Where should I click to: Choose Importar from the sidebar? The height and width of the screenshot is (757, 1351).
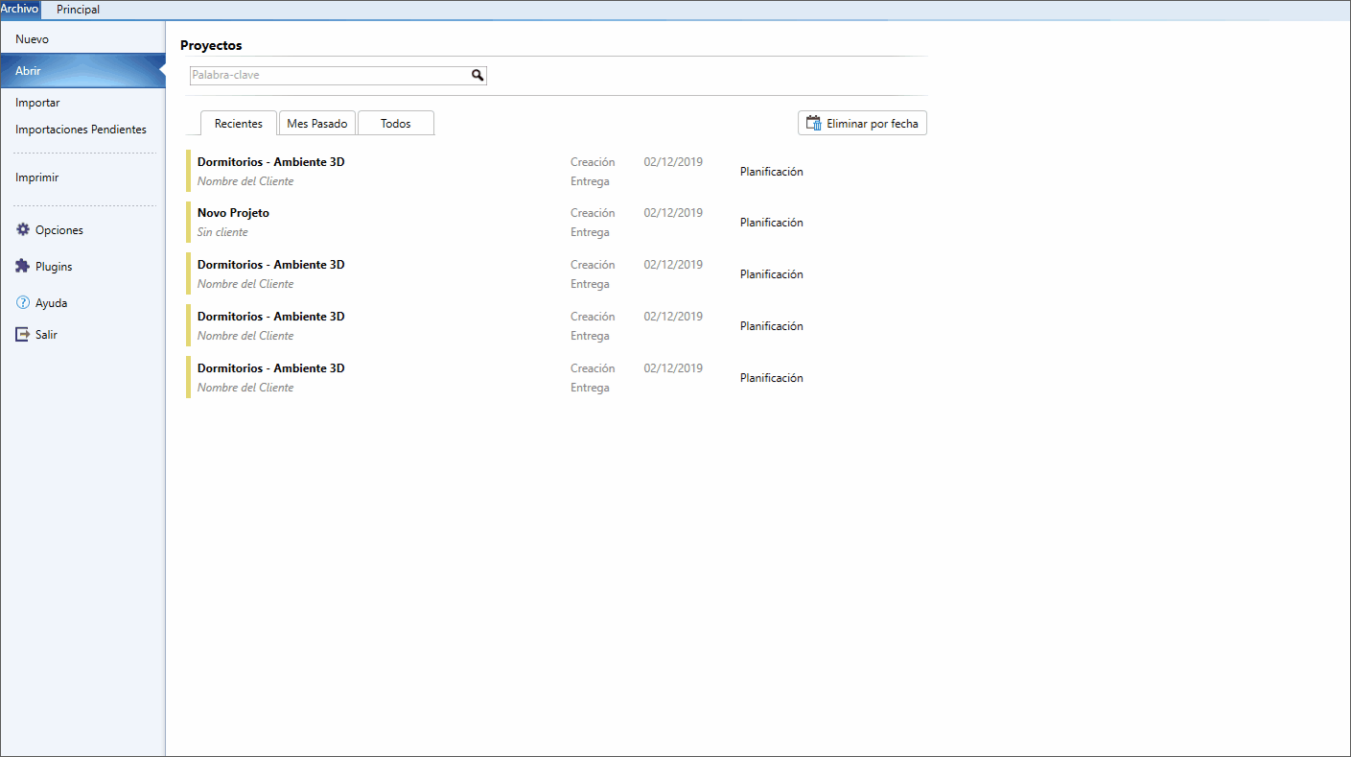click(x=82, y=103)
